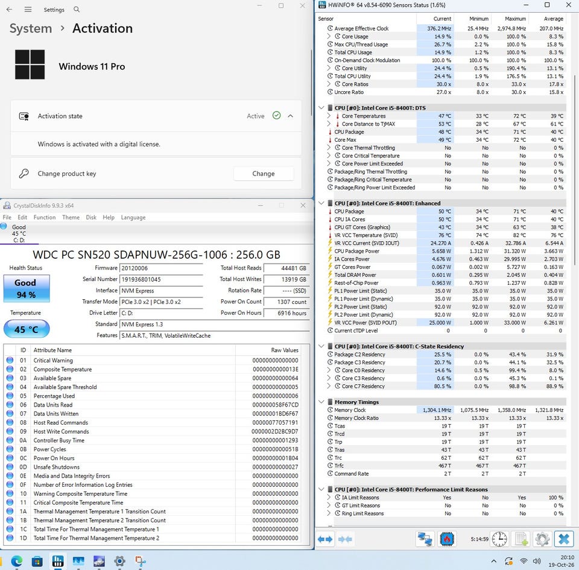Click the Settings search magnifier icon
The width and height of the screenshot is (579, 570).
tap(77, 9)
